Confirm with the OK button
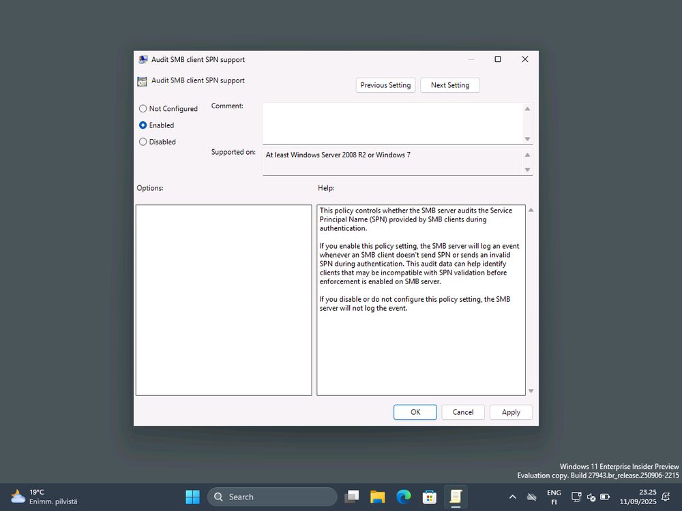Image resolution: width=682 pixels, height=511 pixels. click(x=415, y=412)
